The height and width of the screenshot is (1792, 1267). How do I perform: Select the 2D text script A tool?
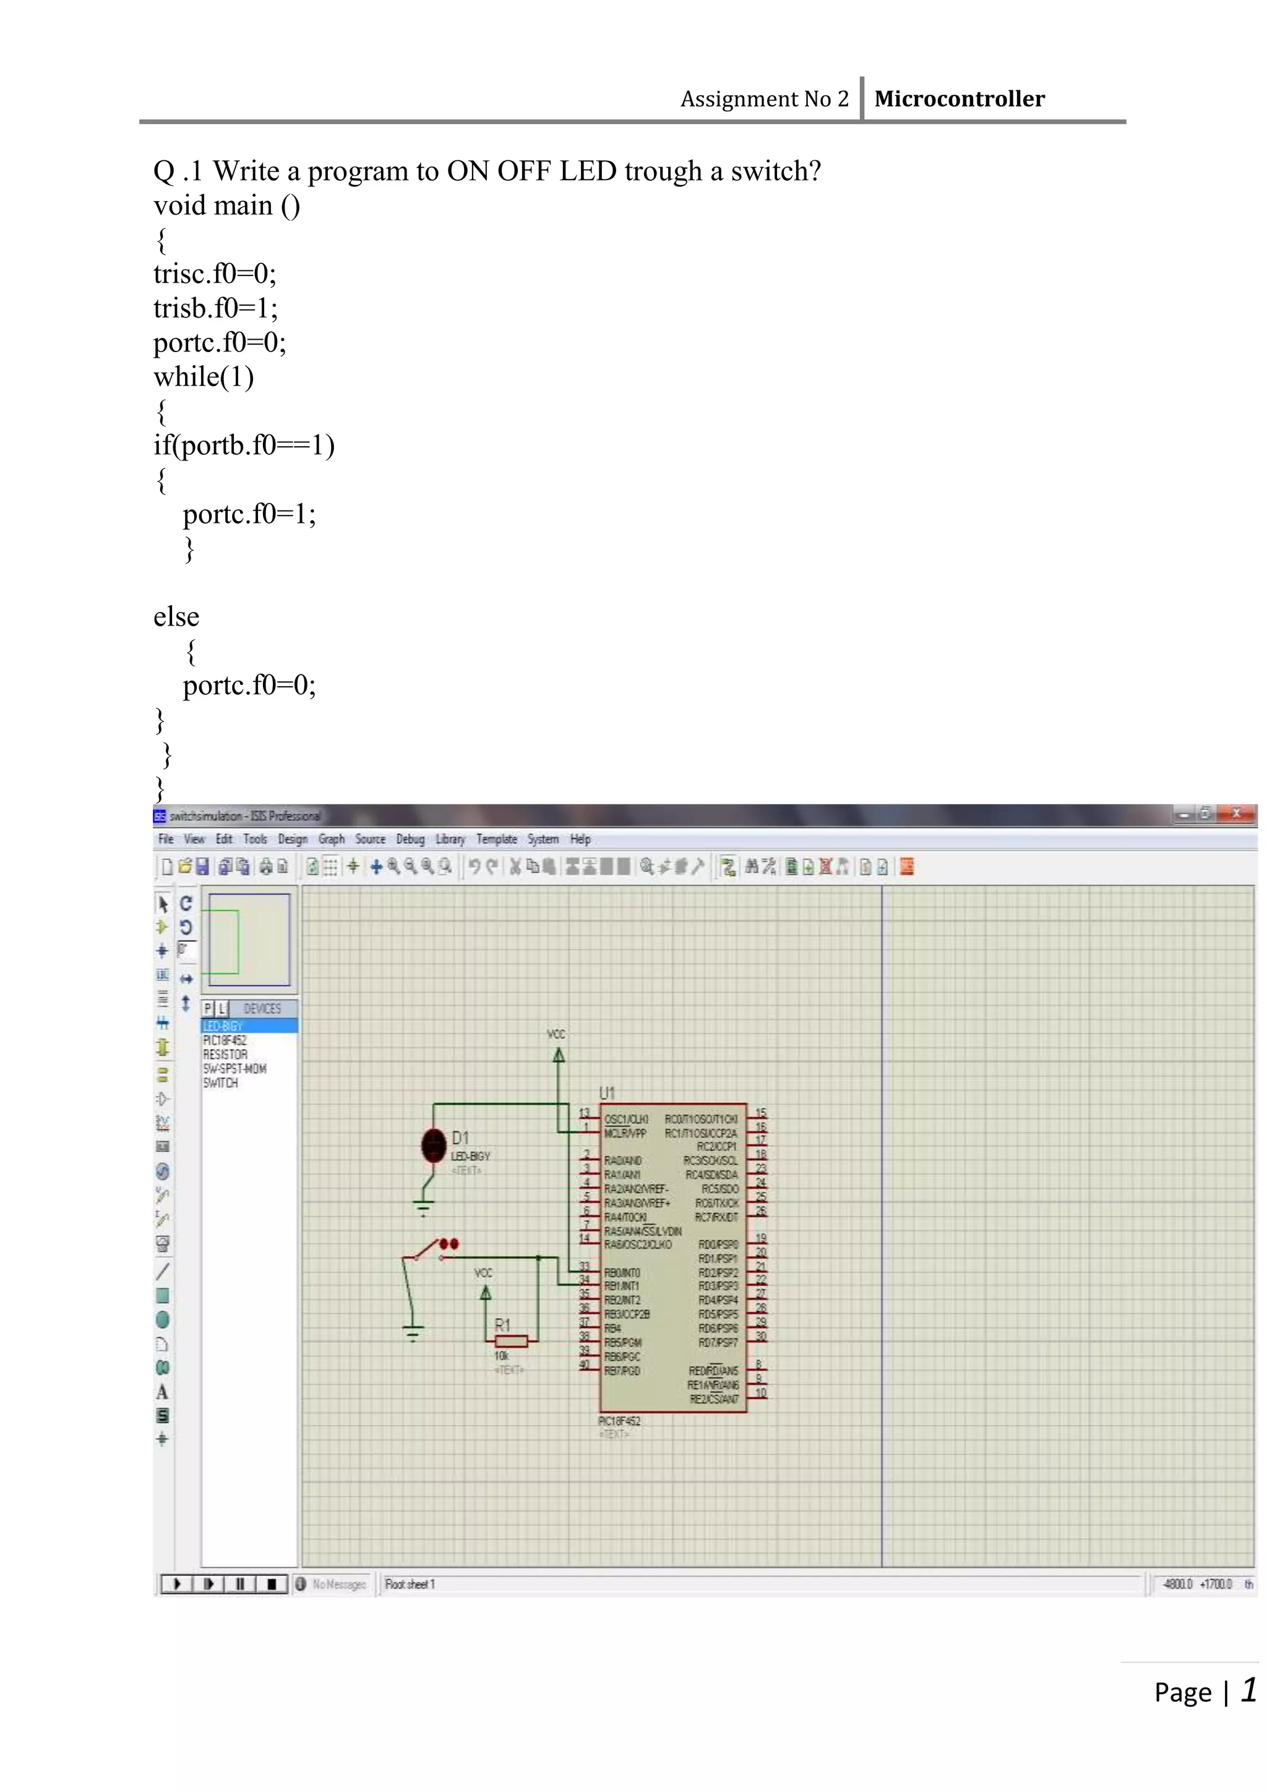tap(162, 1392)
